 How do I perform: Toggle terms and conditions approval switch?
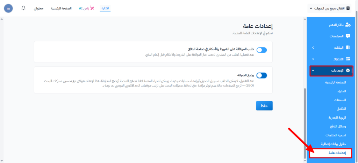coord(262,50)
